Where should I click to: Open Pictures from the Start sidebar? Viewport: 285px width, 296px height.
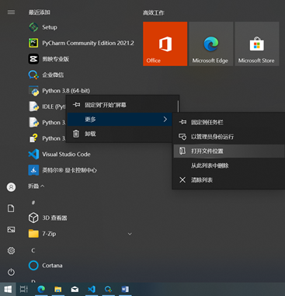[x=11, y=229]
